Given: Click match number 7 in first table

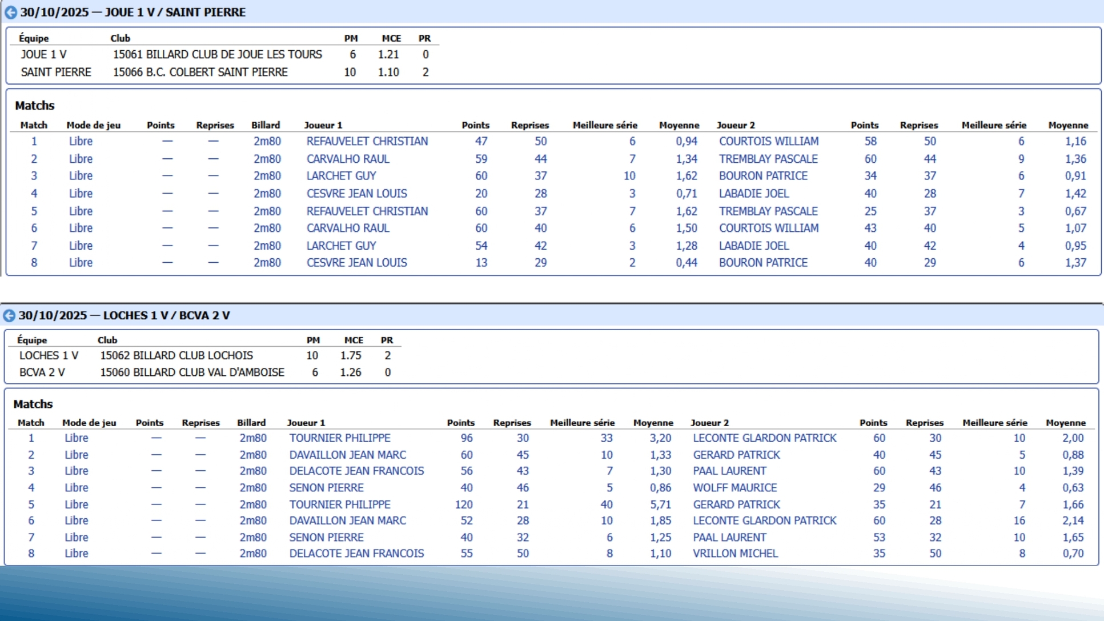Looking at the screenshot, I should pos(34,246).
